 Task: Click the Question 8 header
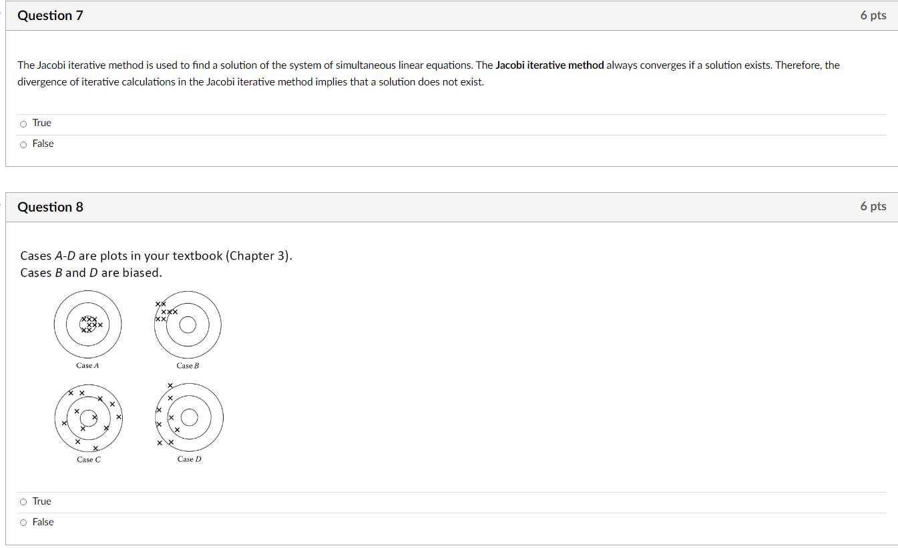[50, 207]
